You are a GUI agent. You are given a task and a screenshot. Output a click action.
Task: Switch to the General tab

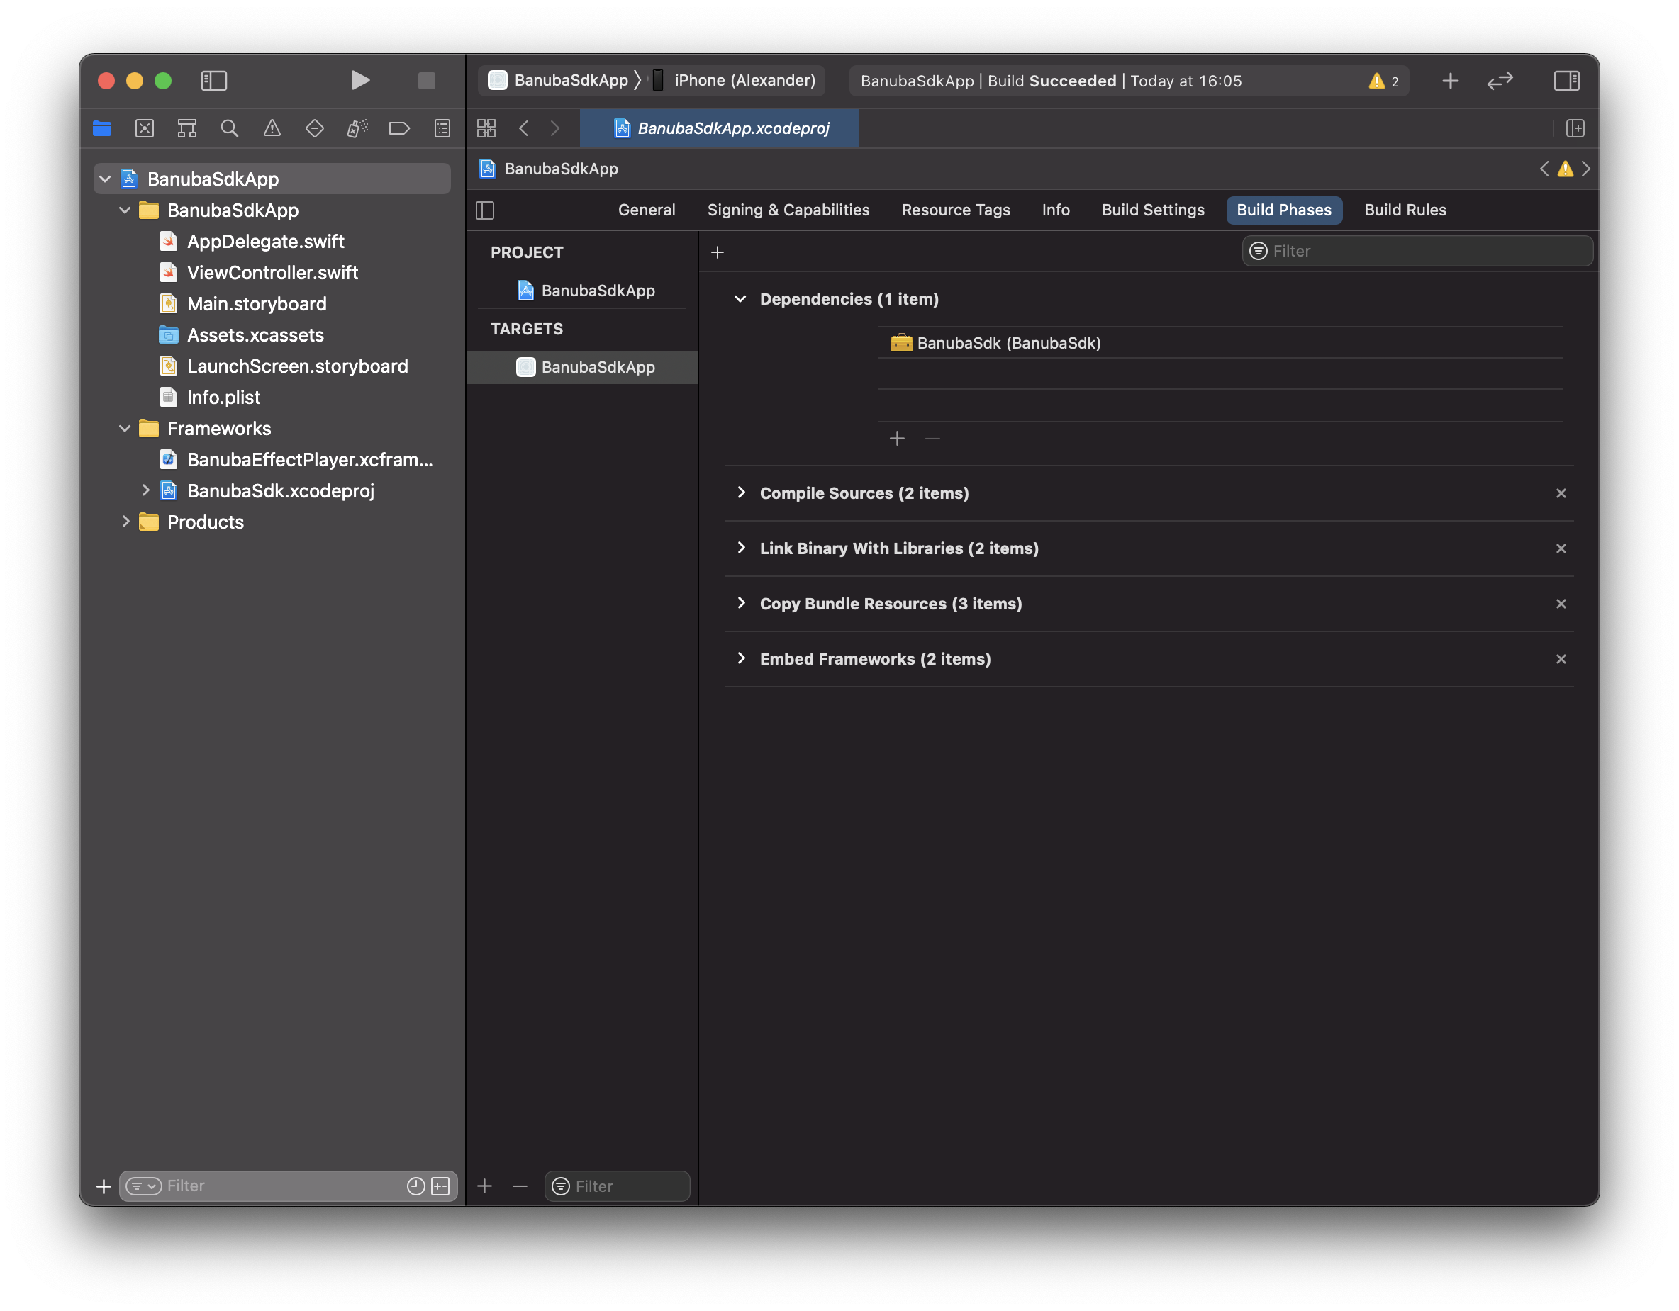point(647,210)
